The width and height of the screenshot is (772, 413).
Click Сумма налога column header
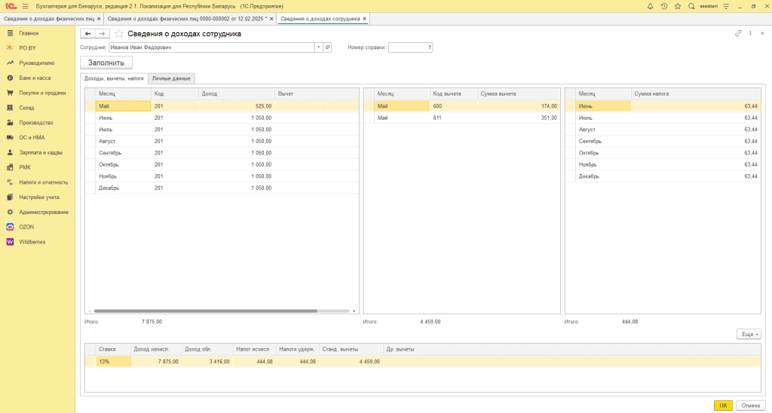[x=696, y=93]
